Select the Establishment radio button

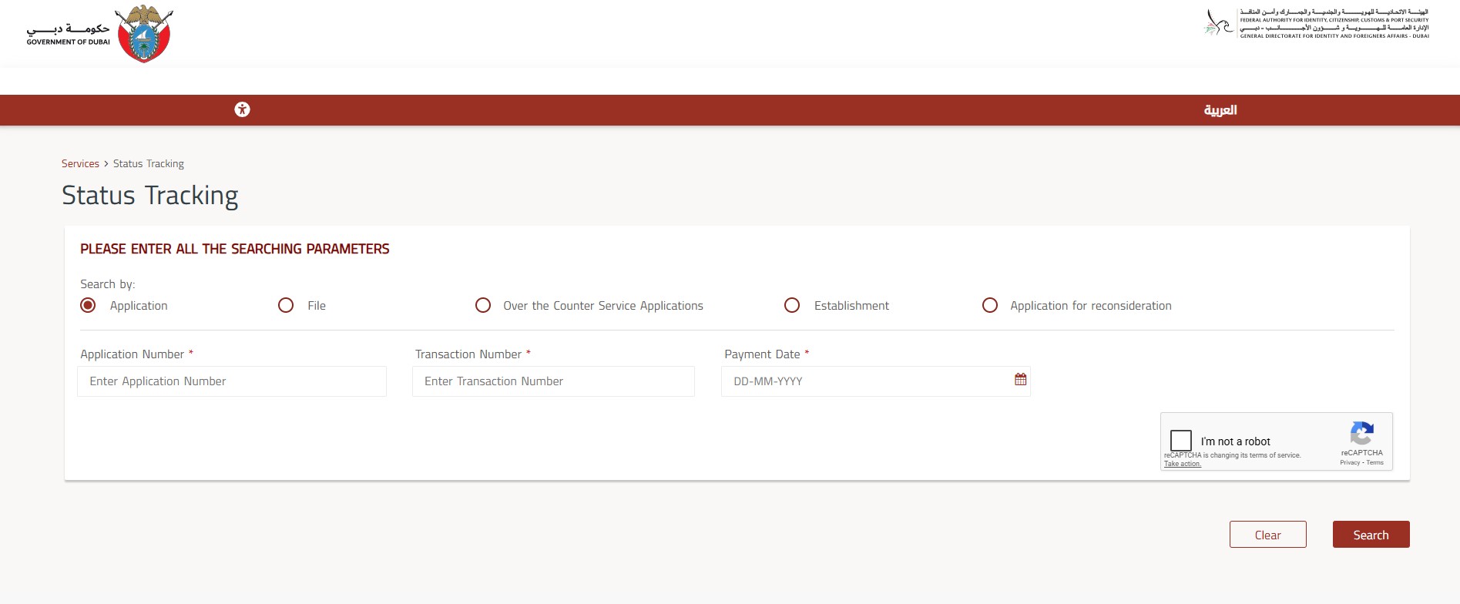[792, 305]
